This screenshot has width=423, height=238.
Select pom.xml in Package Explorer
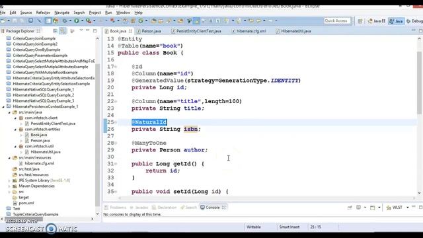[26, 203]
